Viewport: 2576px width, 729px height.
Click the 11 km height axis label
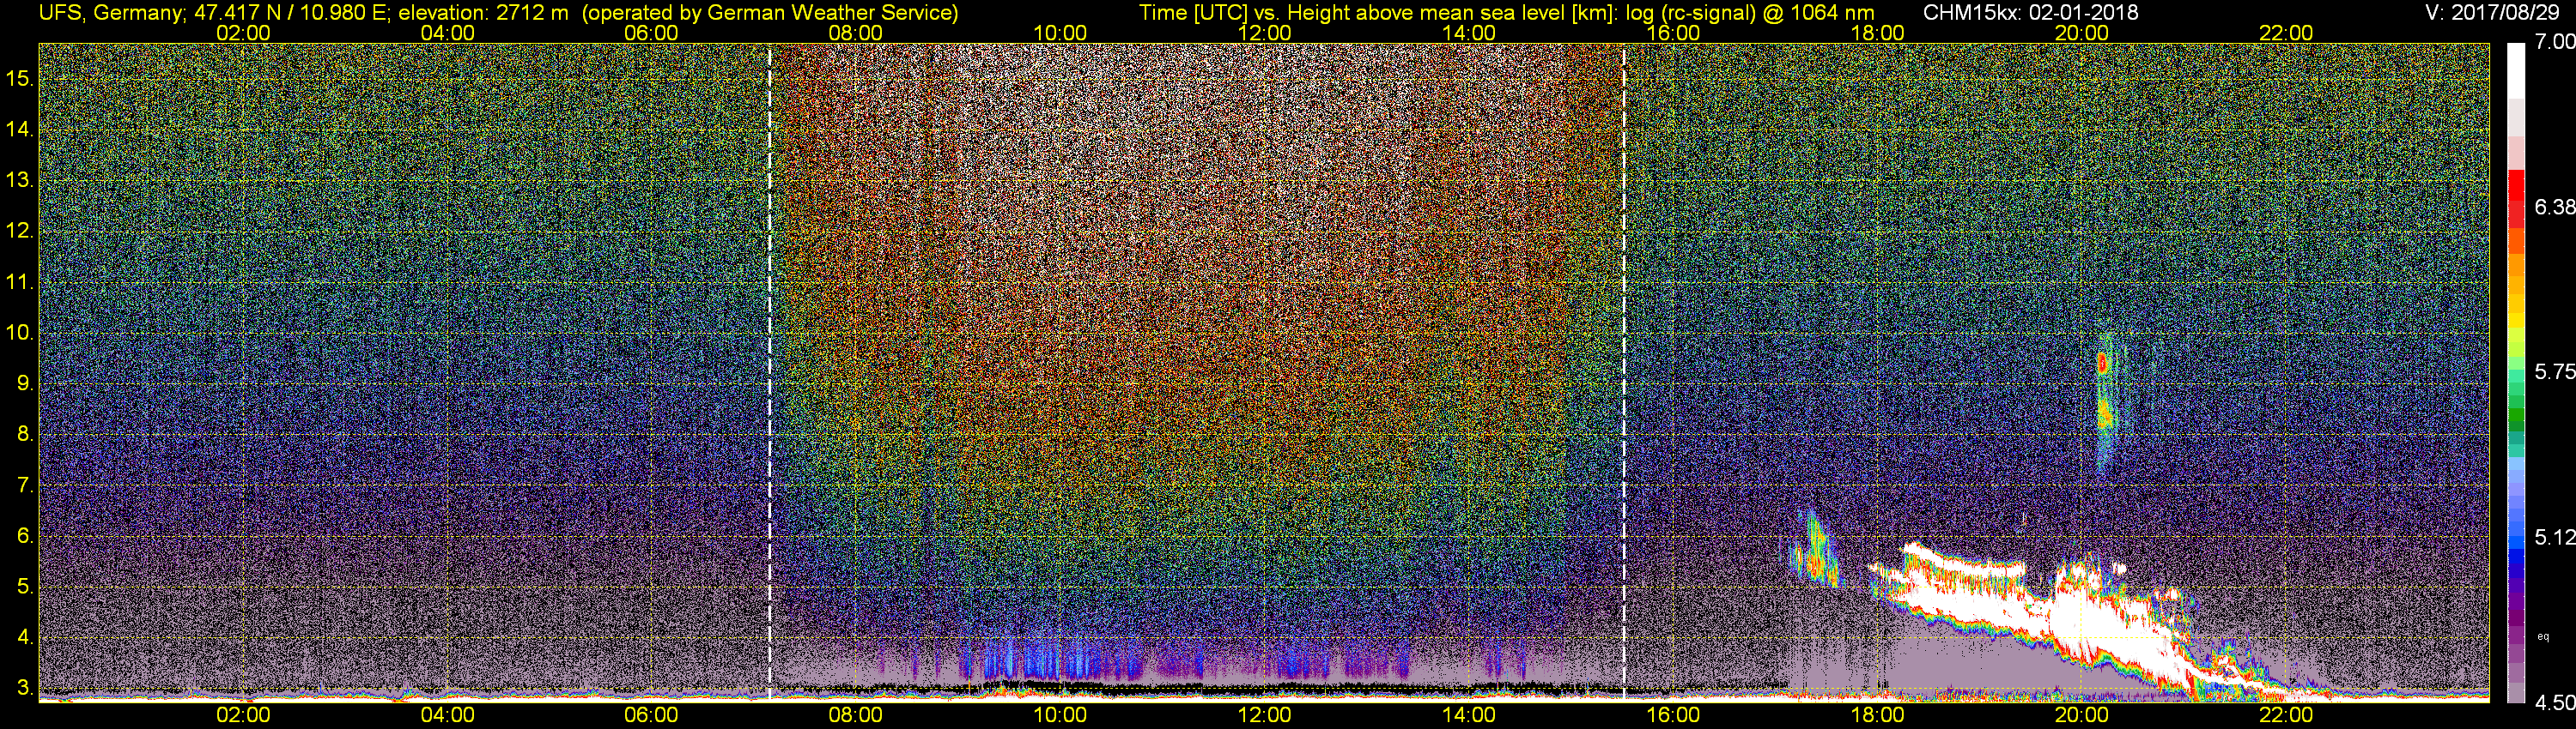click(x=19, y=283)
